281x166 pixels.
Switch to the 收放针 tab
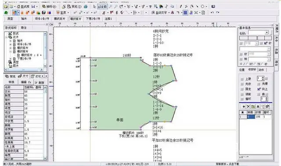[x=252, y=69]
